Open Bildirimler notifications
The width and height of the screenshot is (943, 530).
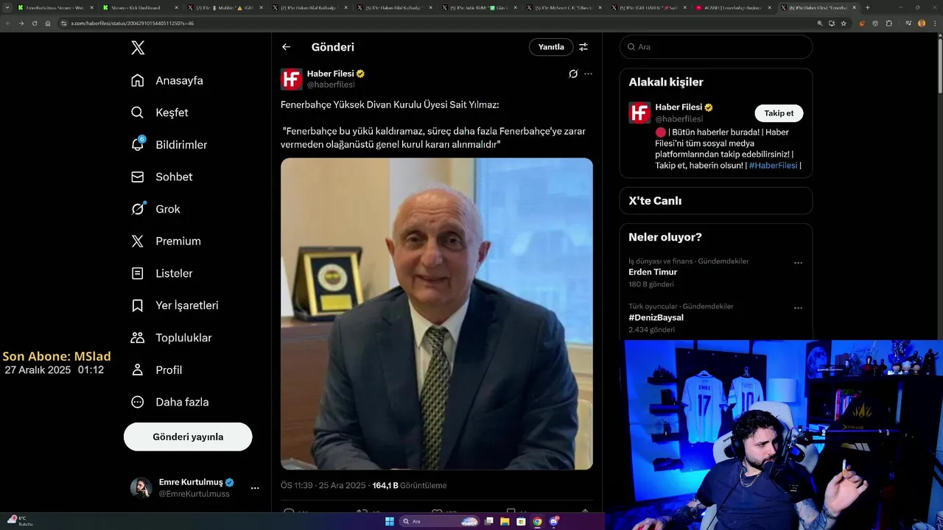pos(169,145)
